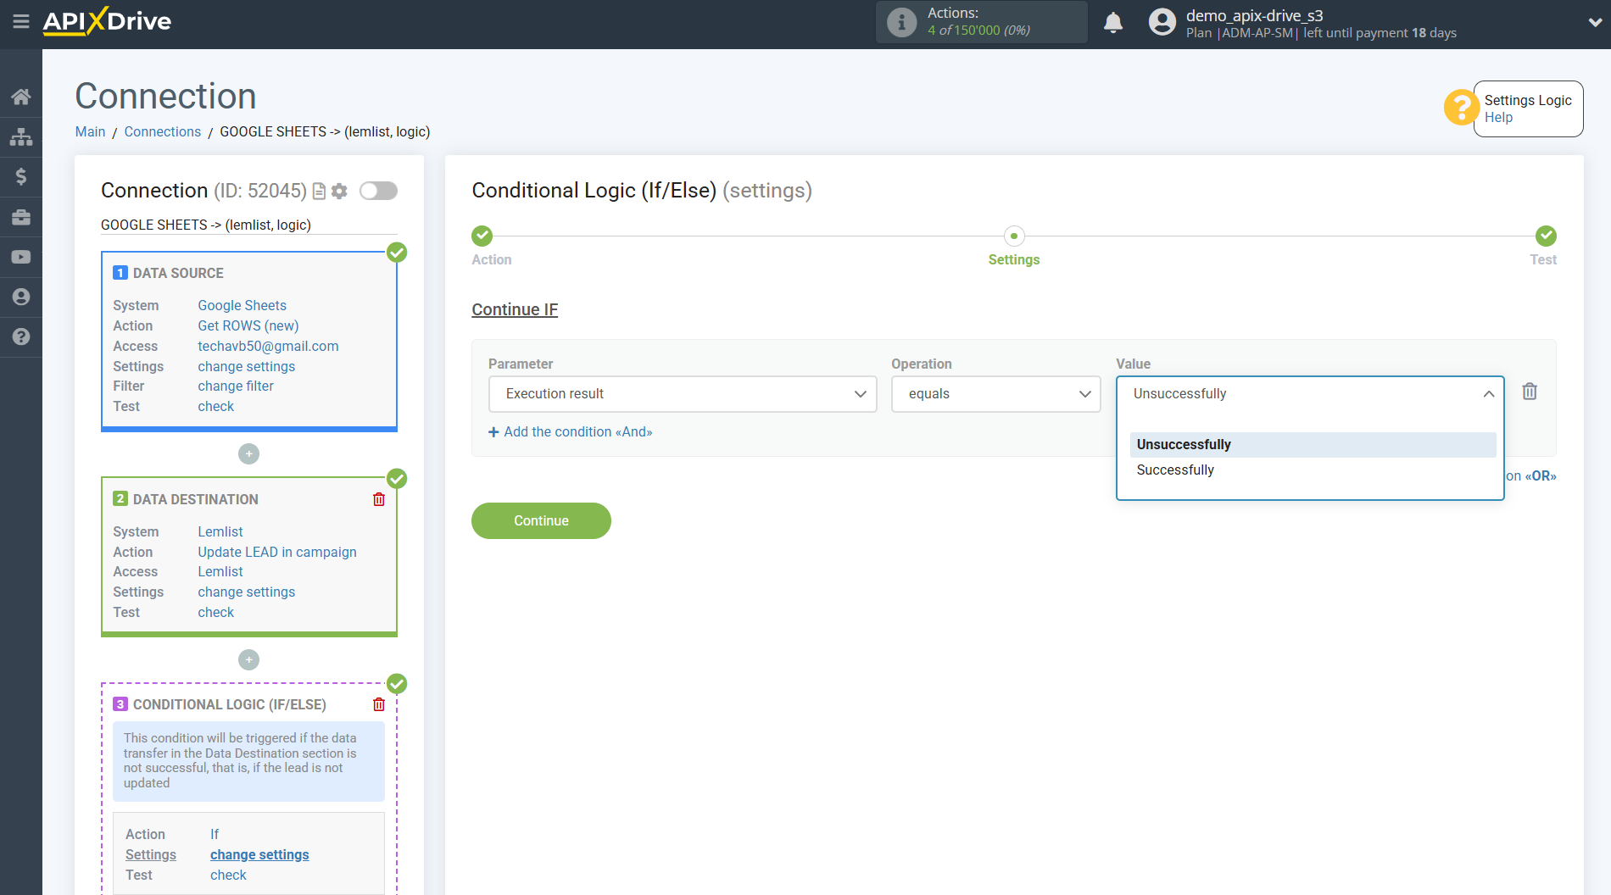Click the ApiX-Drive logo
Viewport: 1611px width, 895px height.
coord(107,21)
